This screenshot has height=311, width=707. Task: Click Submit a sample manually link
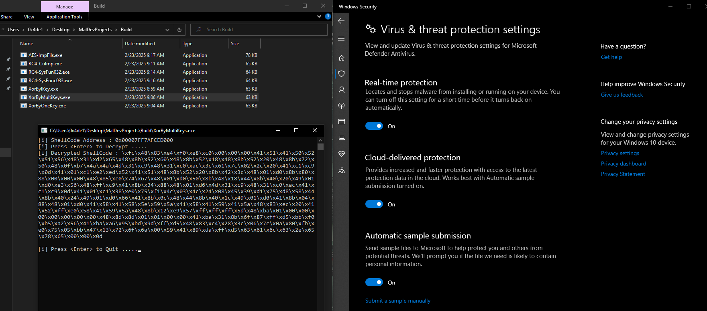click(x=398, y=301)
